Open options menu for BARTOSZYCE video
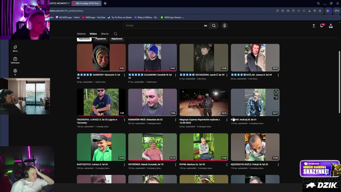The width and height of the screenshot is (341, 192). tap(124, 165)
